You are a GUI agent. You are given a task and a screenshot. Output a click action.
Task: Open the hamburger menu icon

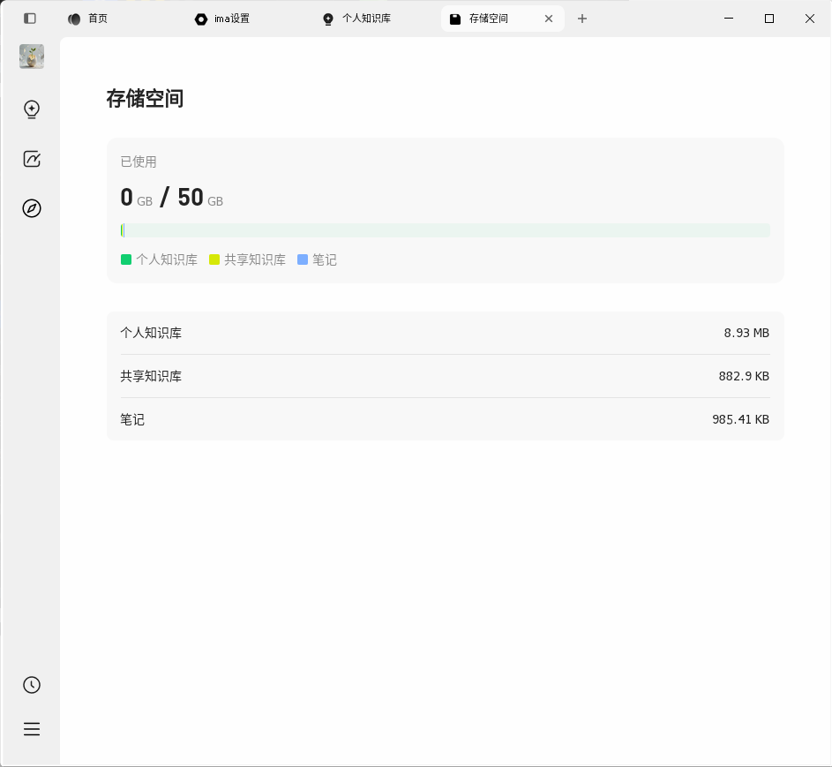pos(32,729)
